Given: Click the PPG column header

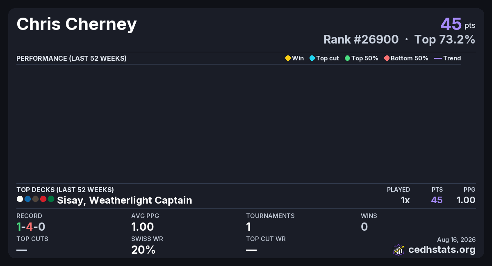Looking at the screenshot, I should (x=469, y=190).
